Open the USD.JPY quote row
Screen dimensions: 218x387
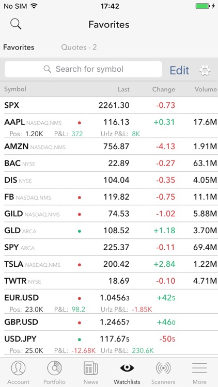click(109, 343)
